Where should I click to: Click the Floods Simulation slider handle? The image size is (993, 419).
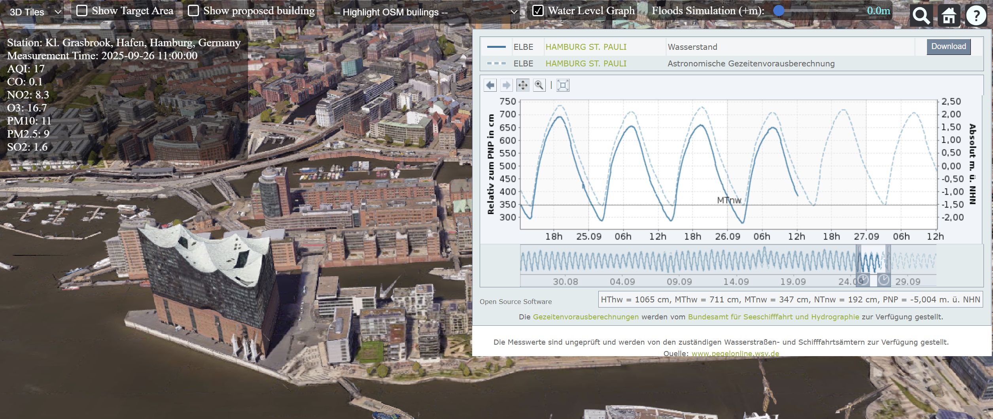[x=779, y=11]
